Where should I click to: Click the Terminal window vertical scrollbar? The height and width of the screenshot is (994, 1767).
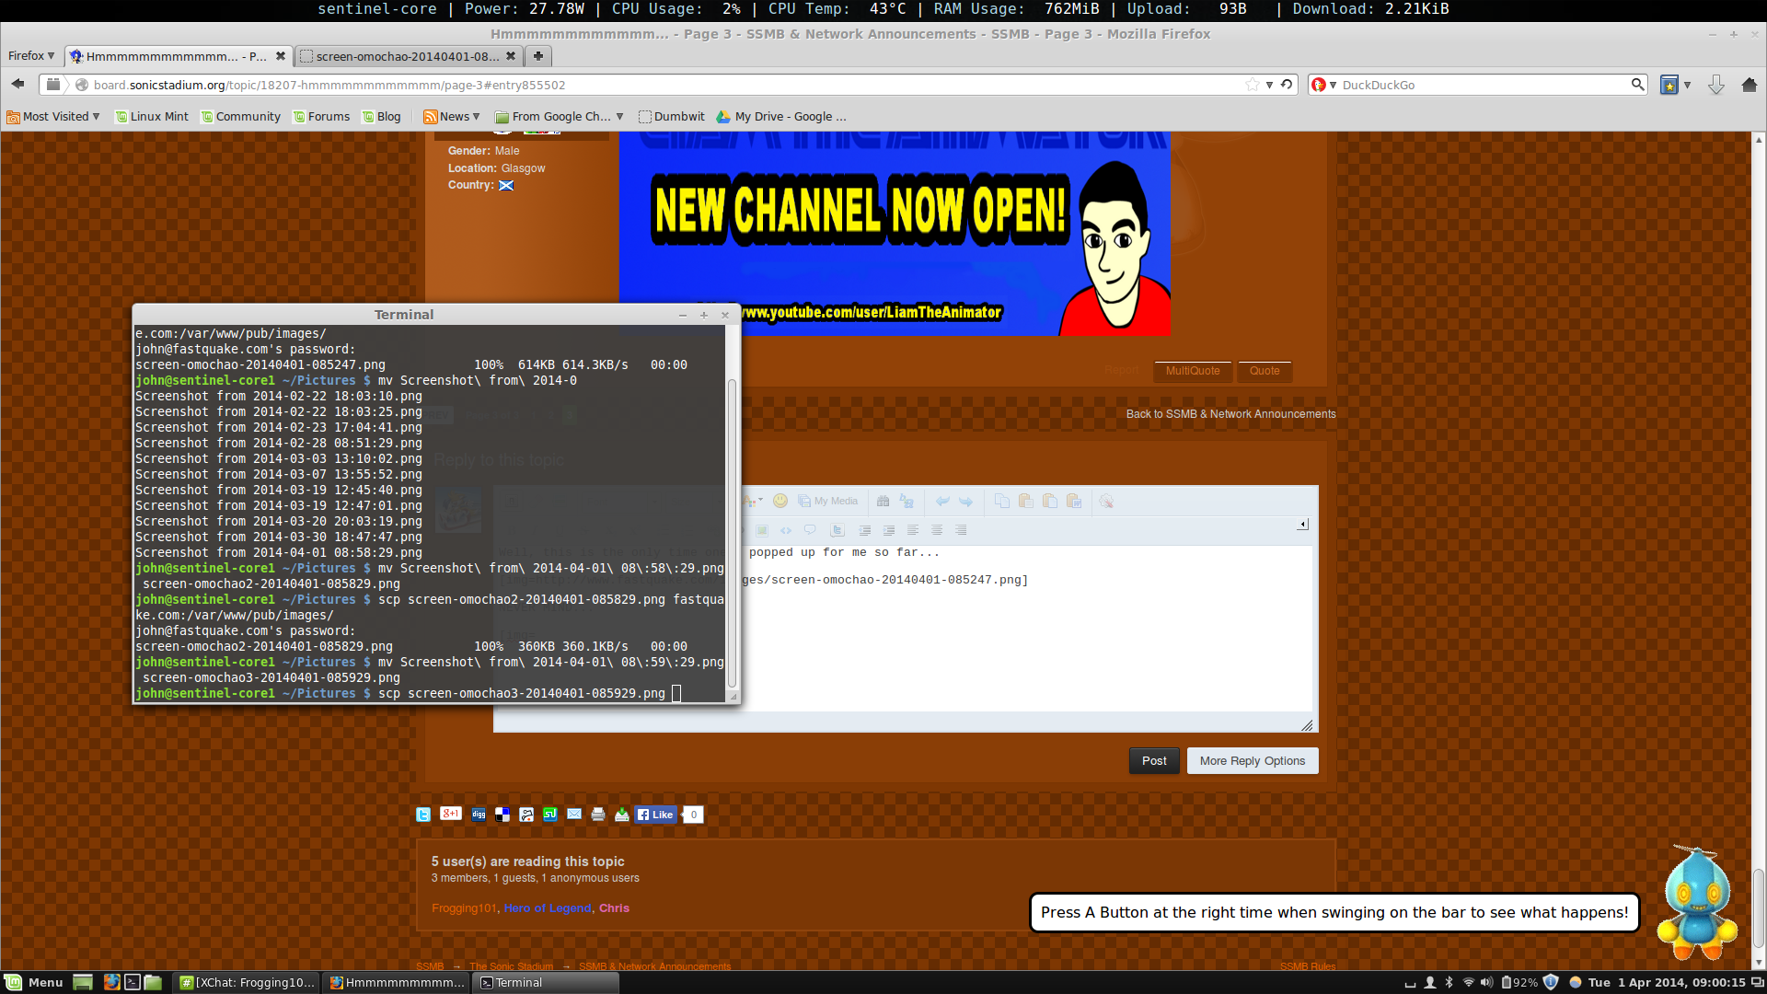tap(733, 532)
